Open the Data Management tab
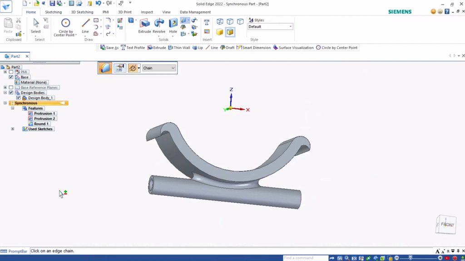465x261 pixels. coord(195,12)
